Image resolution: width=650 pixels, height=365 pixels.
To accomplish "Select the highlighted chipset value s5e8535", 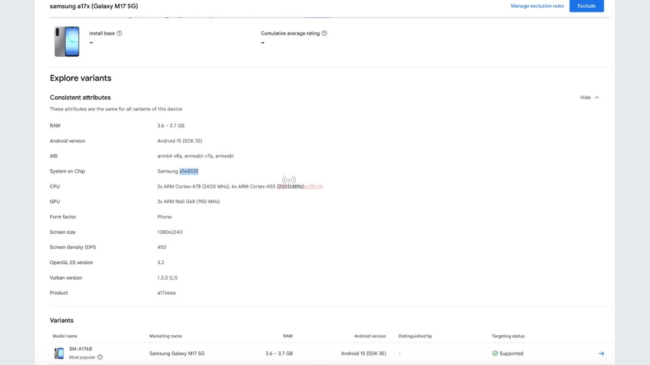I will [189, 171].
